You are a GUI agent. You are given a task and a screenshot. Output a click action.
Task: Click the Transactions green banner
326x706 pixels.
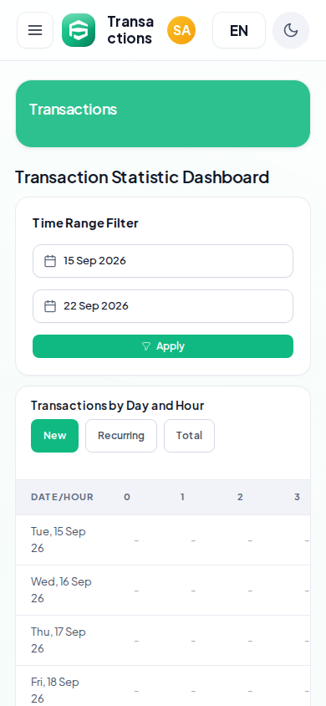tap(163, 114)
